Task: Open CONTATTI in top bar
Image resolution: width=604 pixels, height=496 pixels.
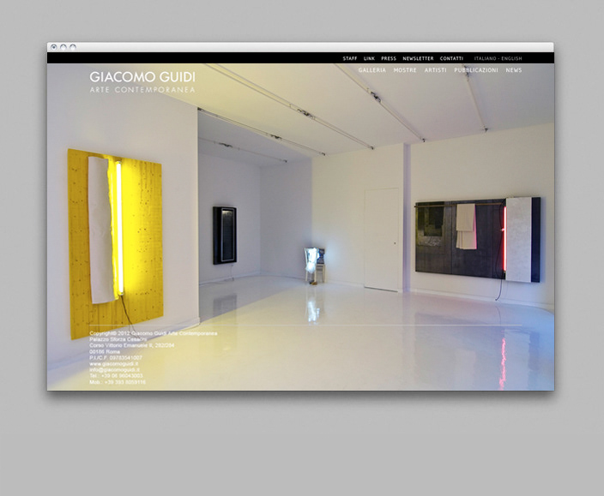Action: click(x=451, y=58)
